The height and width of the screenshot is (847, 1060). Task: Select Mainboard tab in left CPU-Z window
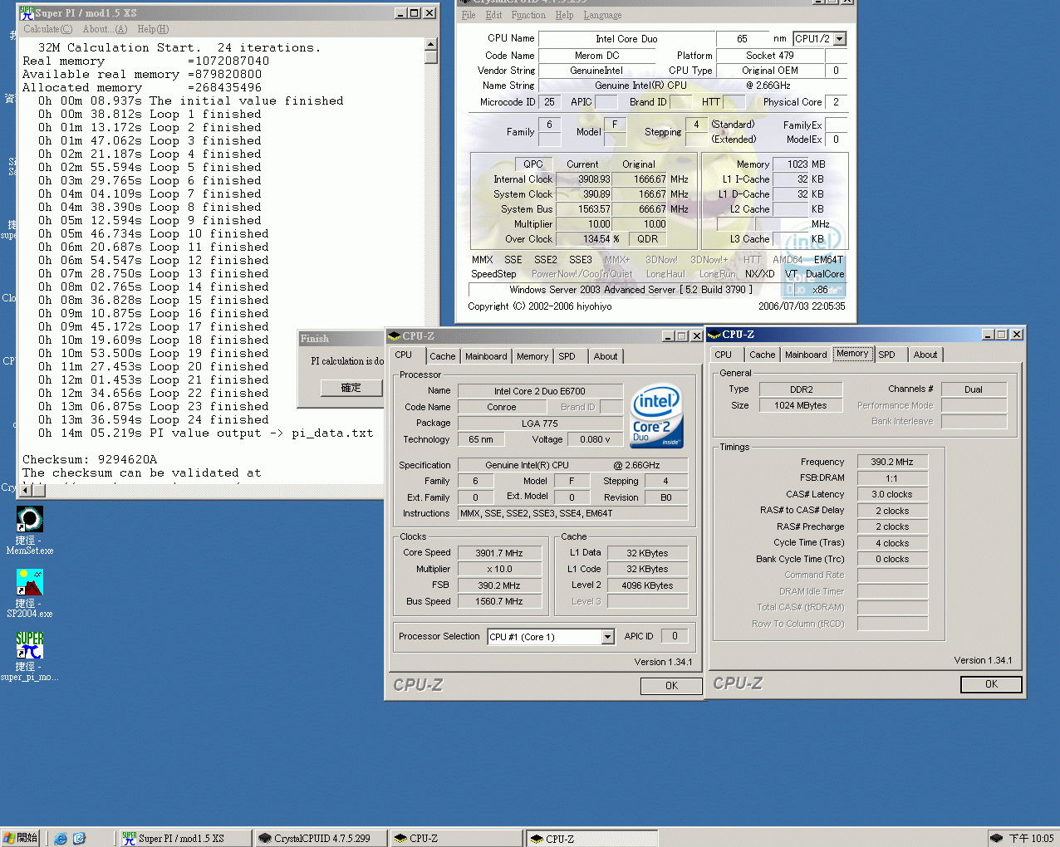486,356
